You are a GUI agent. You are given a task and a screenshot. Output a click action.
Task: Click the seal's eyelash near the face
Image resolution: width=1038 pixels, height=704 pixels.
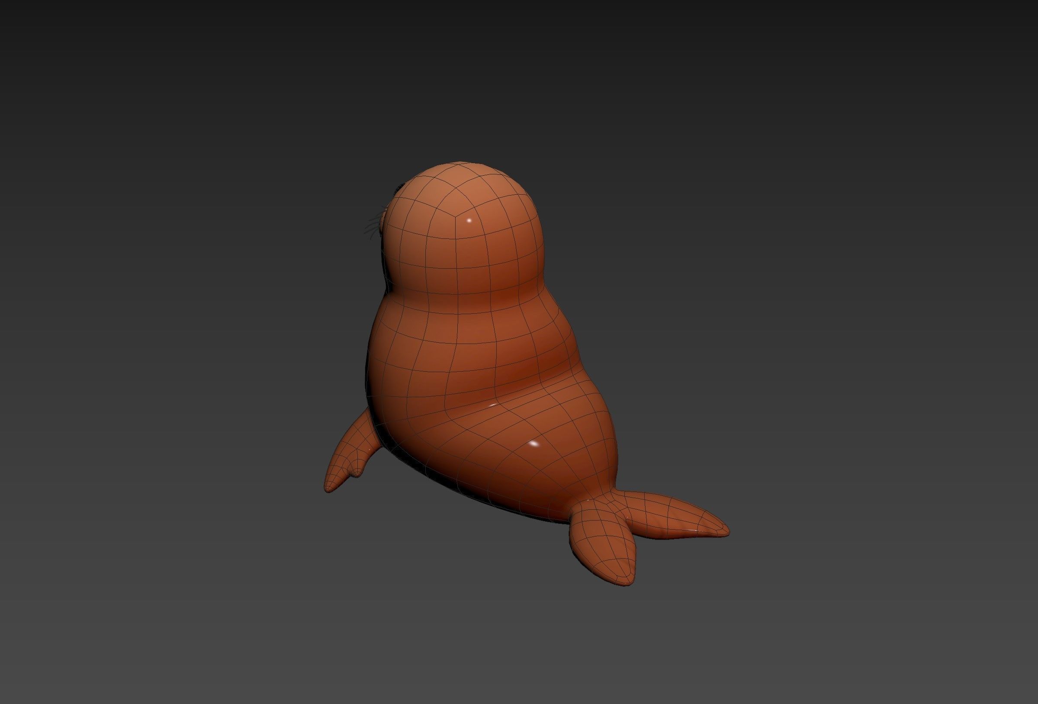point(399,190)
